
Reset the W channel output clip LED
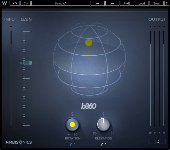[x=150, y=27]
